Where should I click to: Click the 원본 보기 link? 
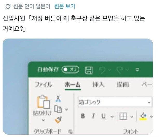pyautogui.click(x=65, y=6)
